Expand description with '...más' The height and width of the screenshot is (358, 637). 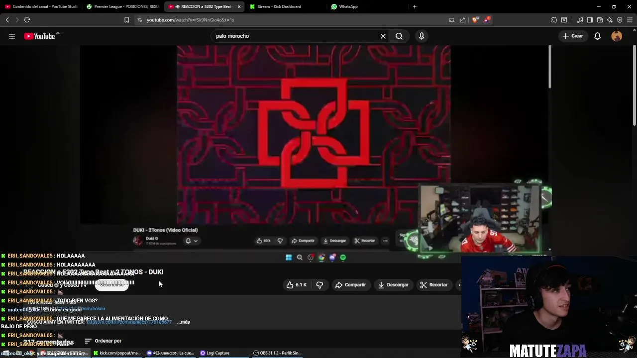click(x=183, y=322)
